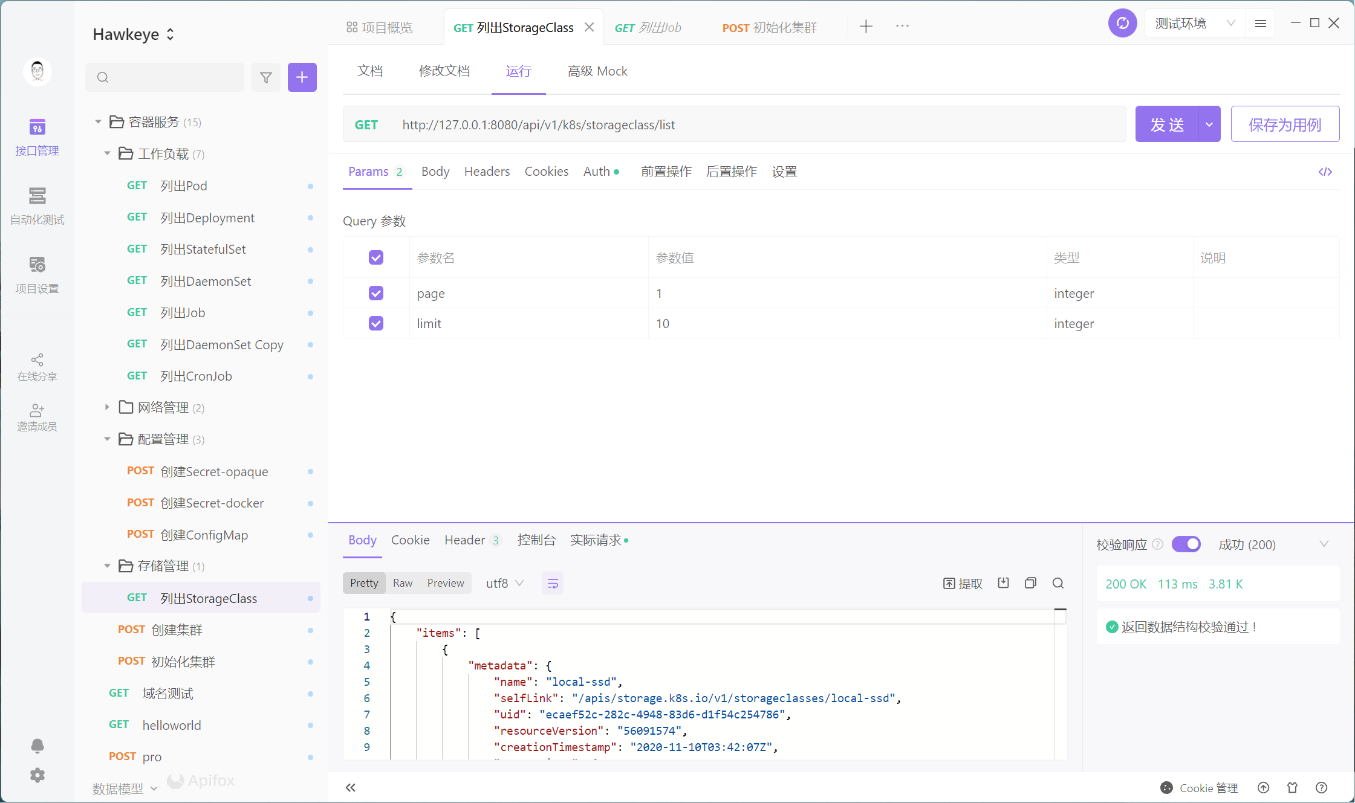This screenshot has width=1355, height=803.
Task: Open the Auth tab
Action: click(601, 172)
